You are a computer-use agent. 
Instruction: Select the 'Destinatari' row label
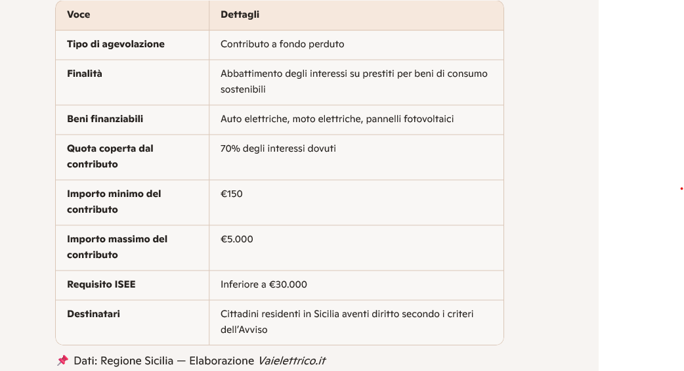click(93, 314)
